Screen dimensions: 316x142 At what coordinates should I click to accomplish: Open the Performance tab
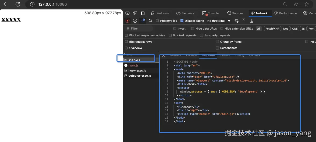(x=285, y=13)
